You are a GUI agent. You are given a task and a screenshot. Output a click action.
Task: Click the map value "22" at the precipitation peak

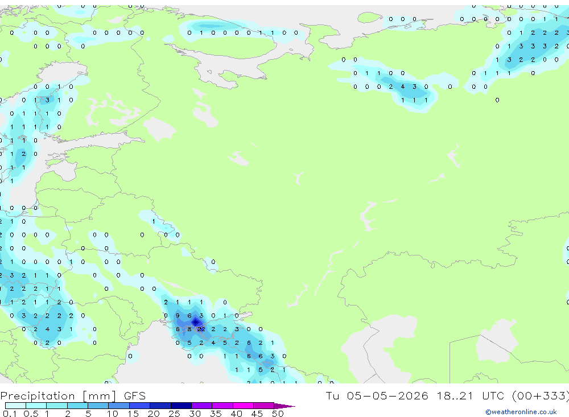tap(201, 329)
